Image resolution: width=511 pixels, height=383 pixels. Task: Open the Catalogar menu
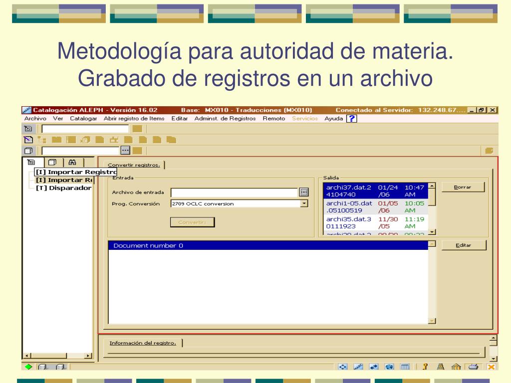click(83, 119)
